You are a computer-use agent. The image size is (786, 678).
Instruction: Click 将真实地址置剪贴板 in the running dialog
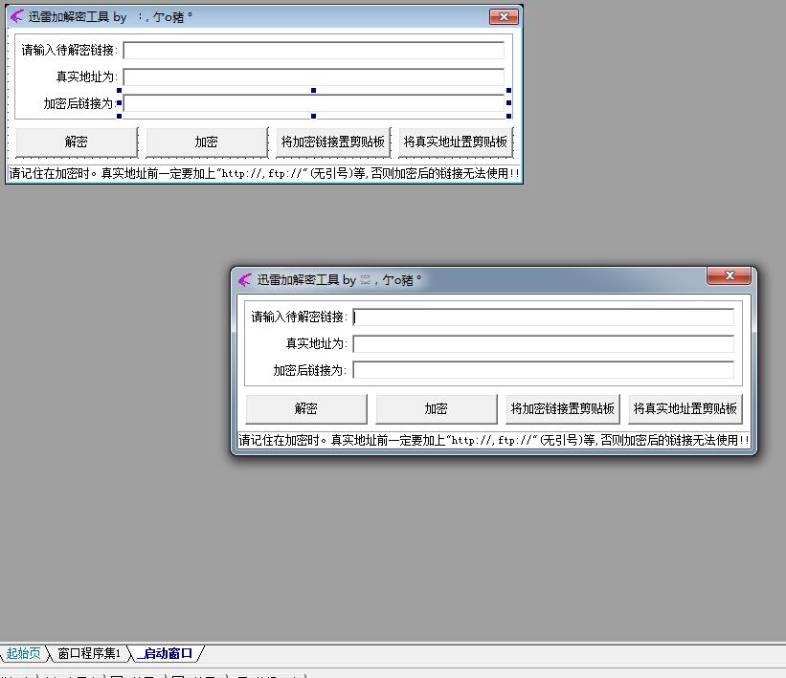[685, 408]
